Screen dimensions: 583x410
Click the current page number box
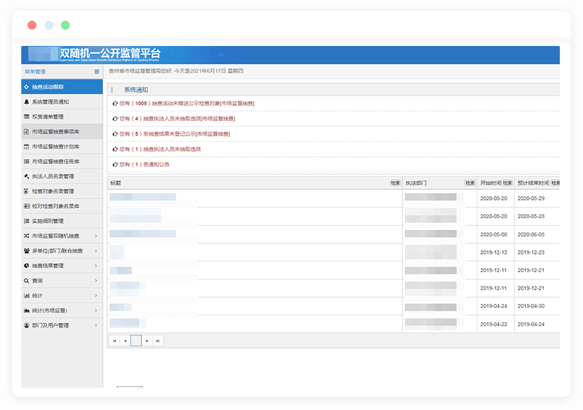(x=136, y=341)
